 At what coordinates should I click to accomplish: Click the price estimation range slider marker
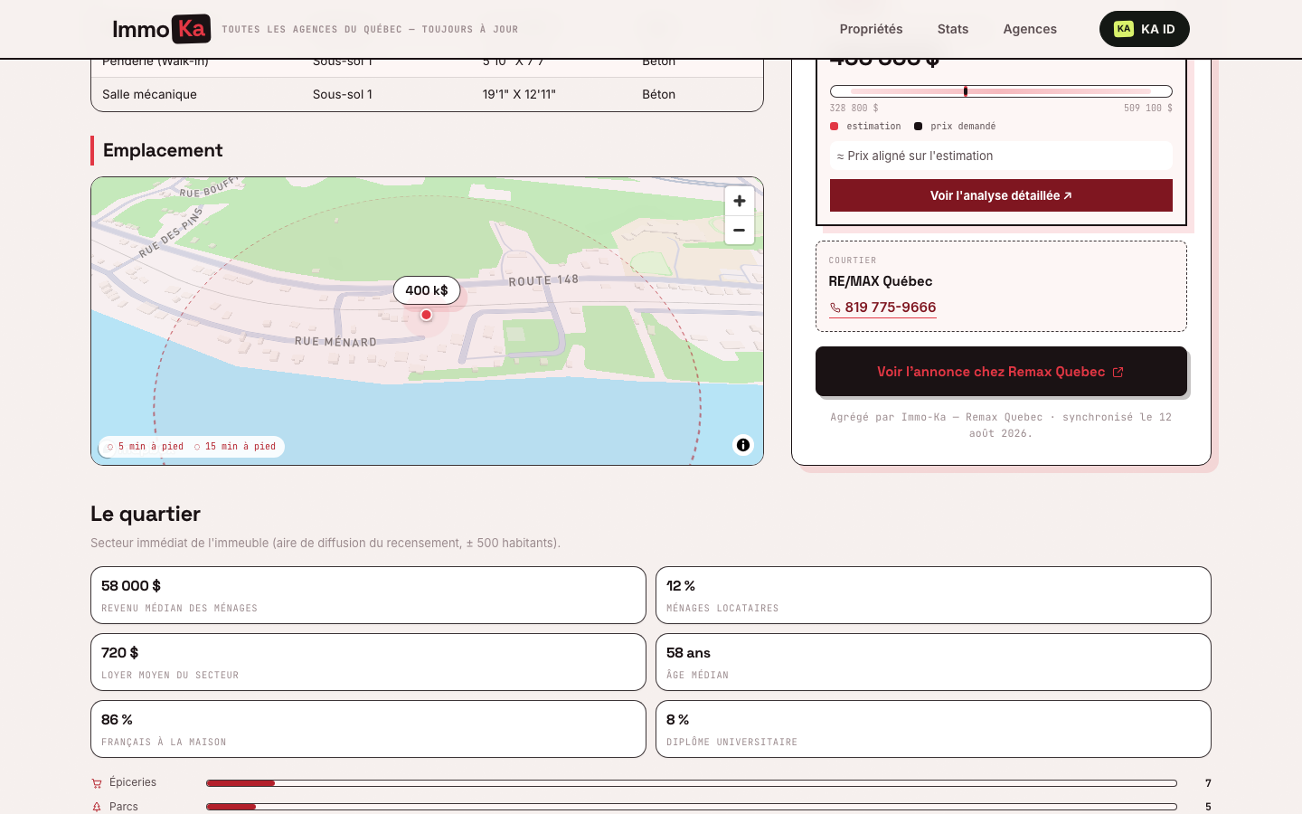[966, 91]
